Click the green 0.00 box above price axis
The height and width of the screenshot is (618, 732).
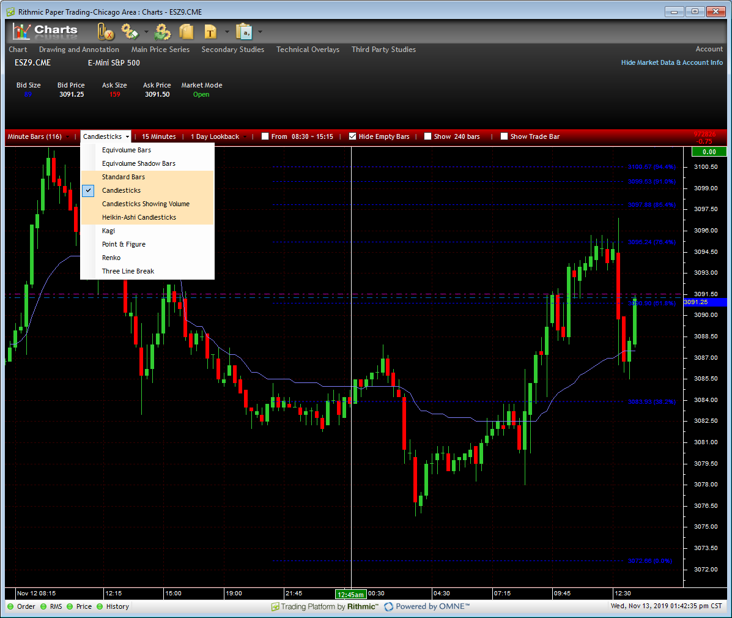(x=709, y=152)
